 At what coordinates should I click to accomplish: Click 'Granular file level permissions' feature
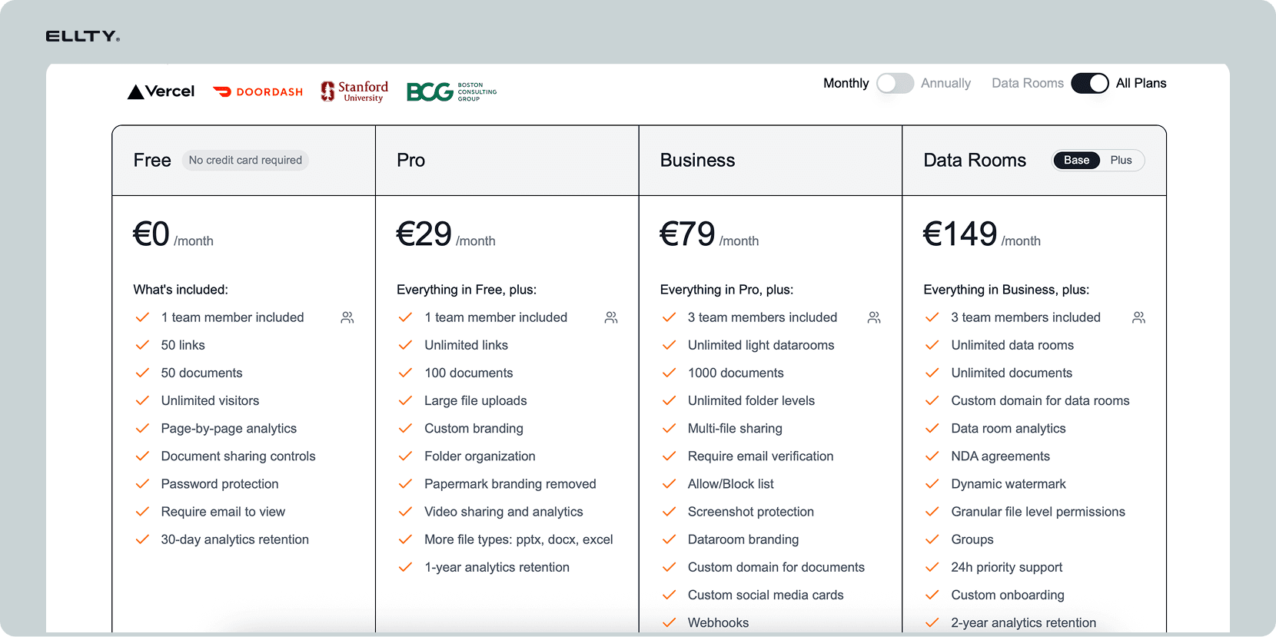1038,512
